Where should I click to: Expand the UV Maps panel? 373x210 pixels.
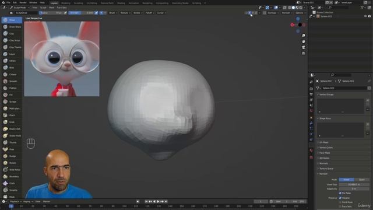tap(323, 142)
